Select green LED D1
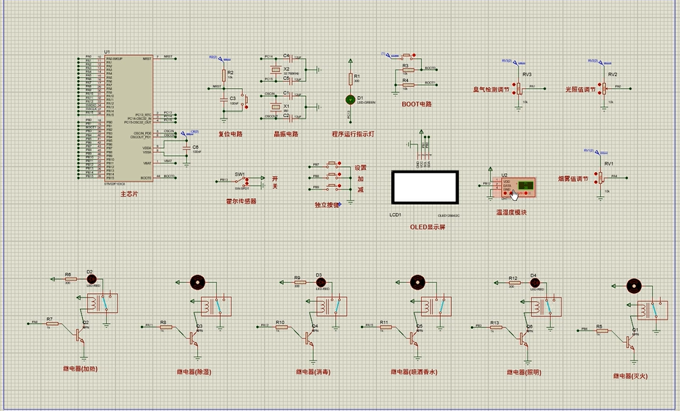 click(350, 100)
